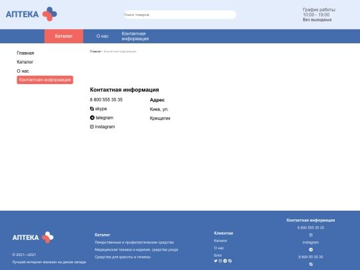Screen dimensions: 360x270
Task: Open Средства для красоты и гигиены link
Action: [x=123, y=257]
